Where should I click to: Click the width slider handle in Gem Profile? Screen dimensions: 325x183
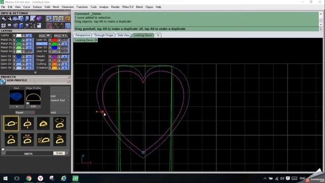click(x=3, y=149)
